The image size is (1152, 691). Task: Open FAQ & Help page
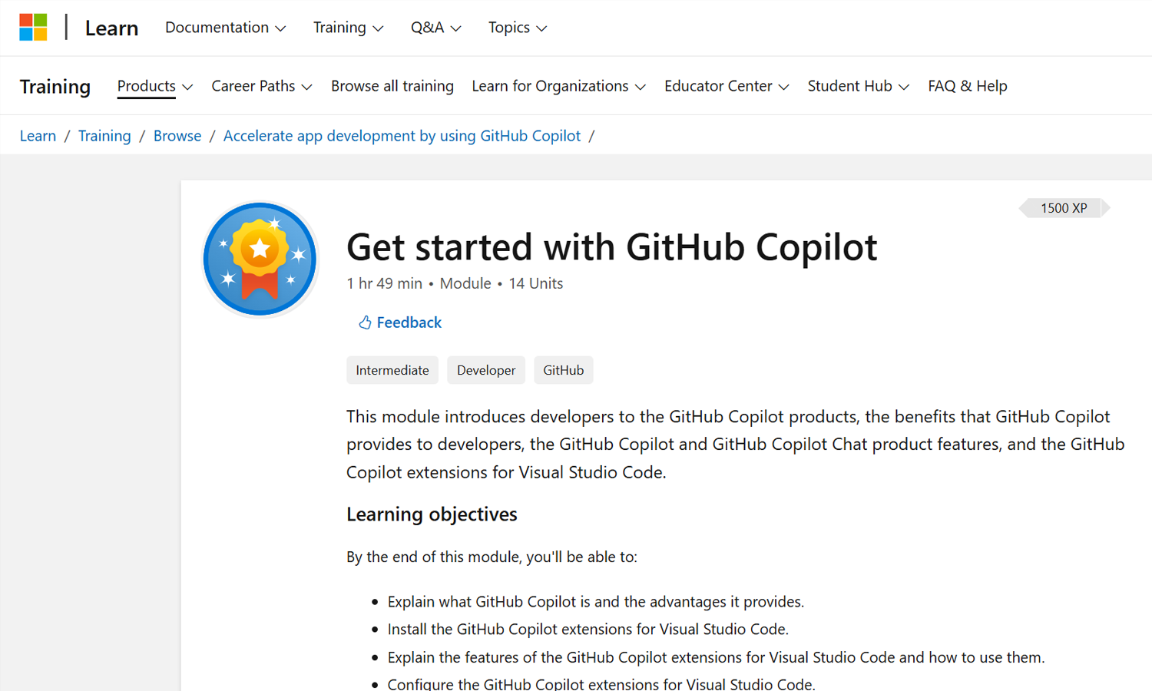pyautogui.click(x=967, y=86)
